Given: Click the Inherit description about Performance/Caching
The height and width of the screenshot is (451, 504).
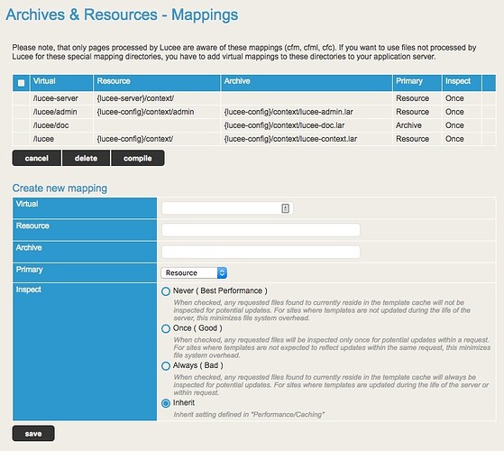Looking at the screenshot, I should [249, 415].
